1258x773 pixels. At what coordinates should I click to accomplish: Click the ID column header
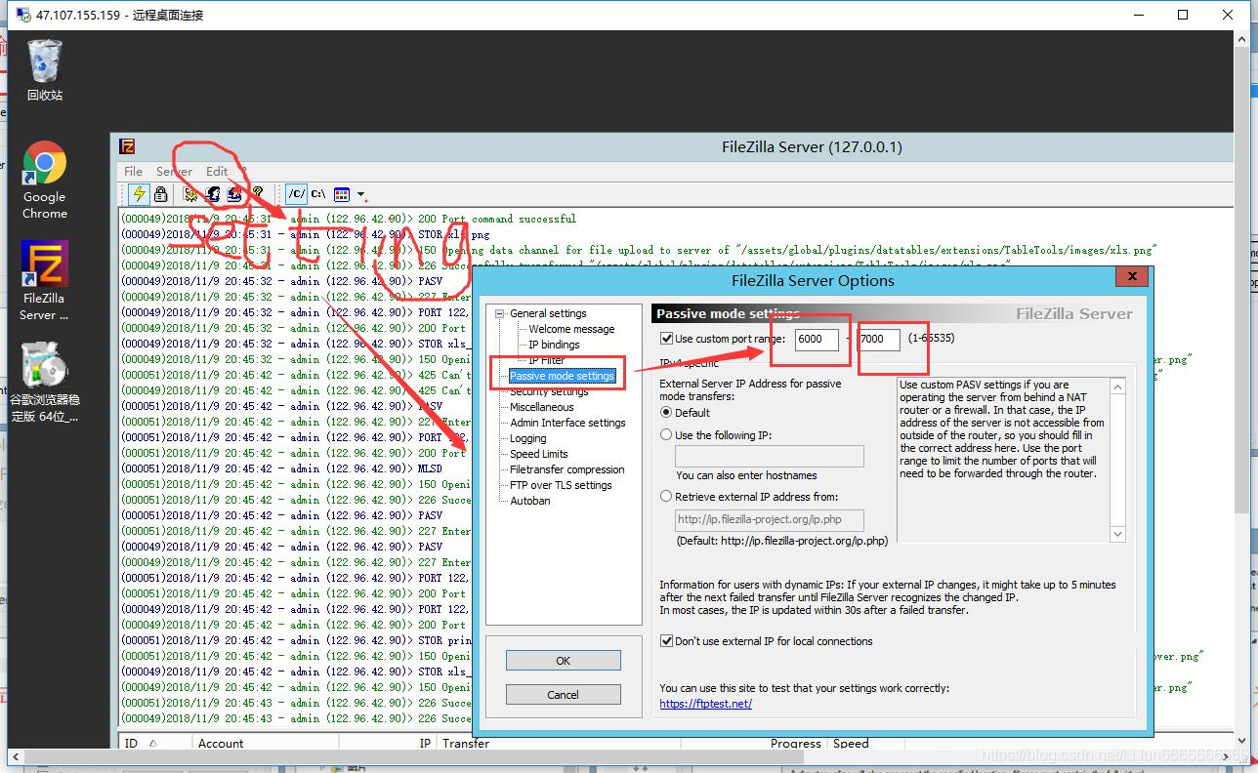(x=154, y=743)
